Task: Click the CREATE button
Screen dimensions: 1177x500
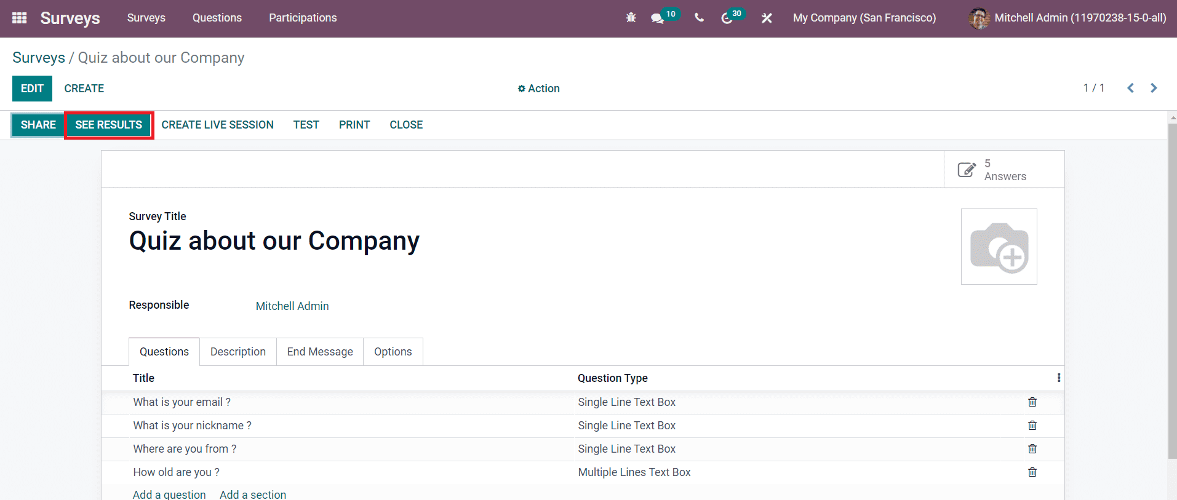Action: click(x=84, y=89)
